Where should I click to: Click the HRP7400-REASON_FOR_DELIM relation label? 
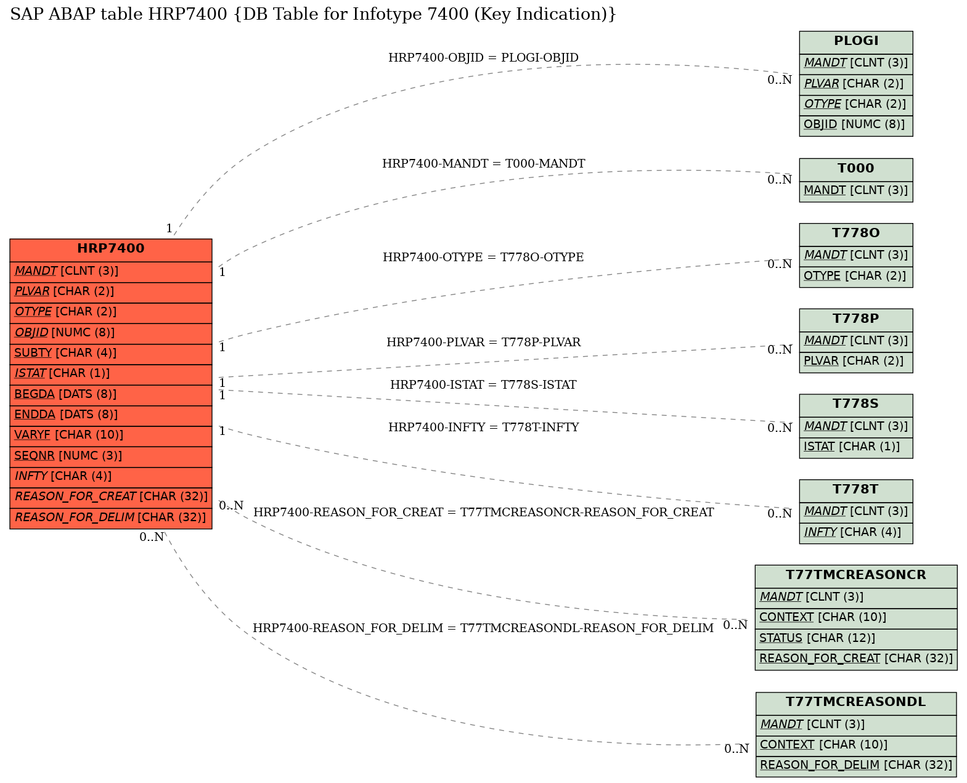coord(483,628)
